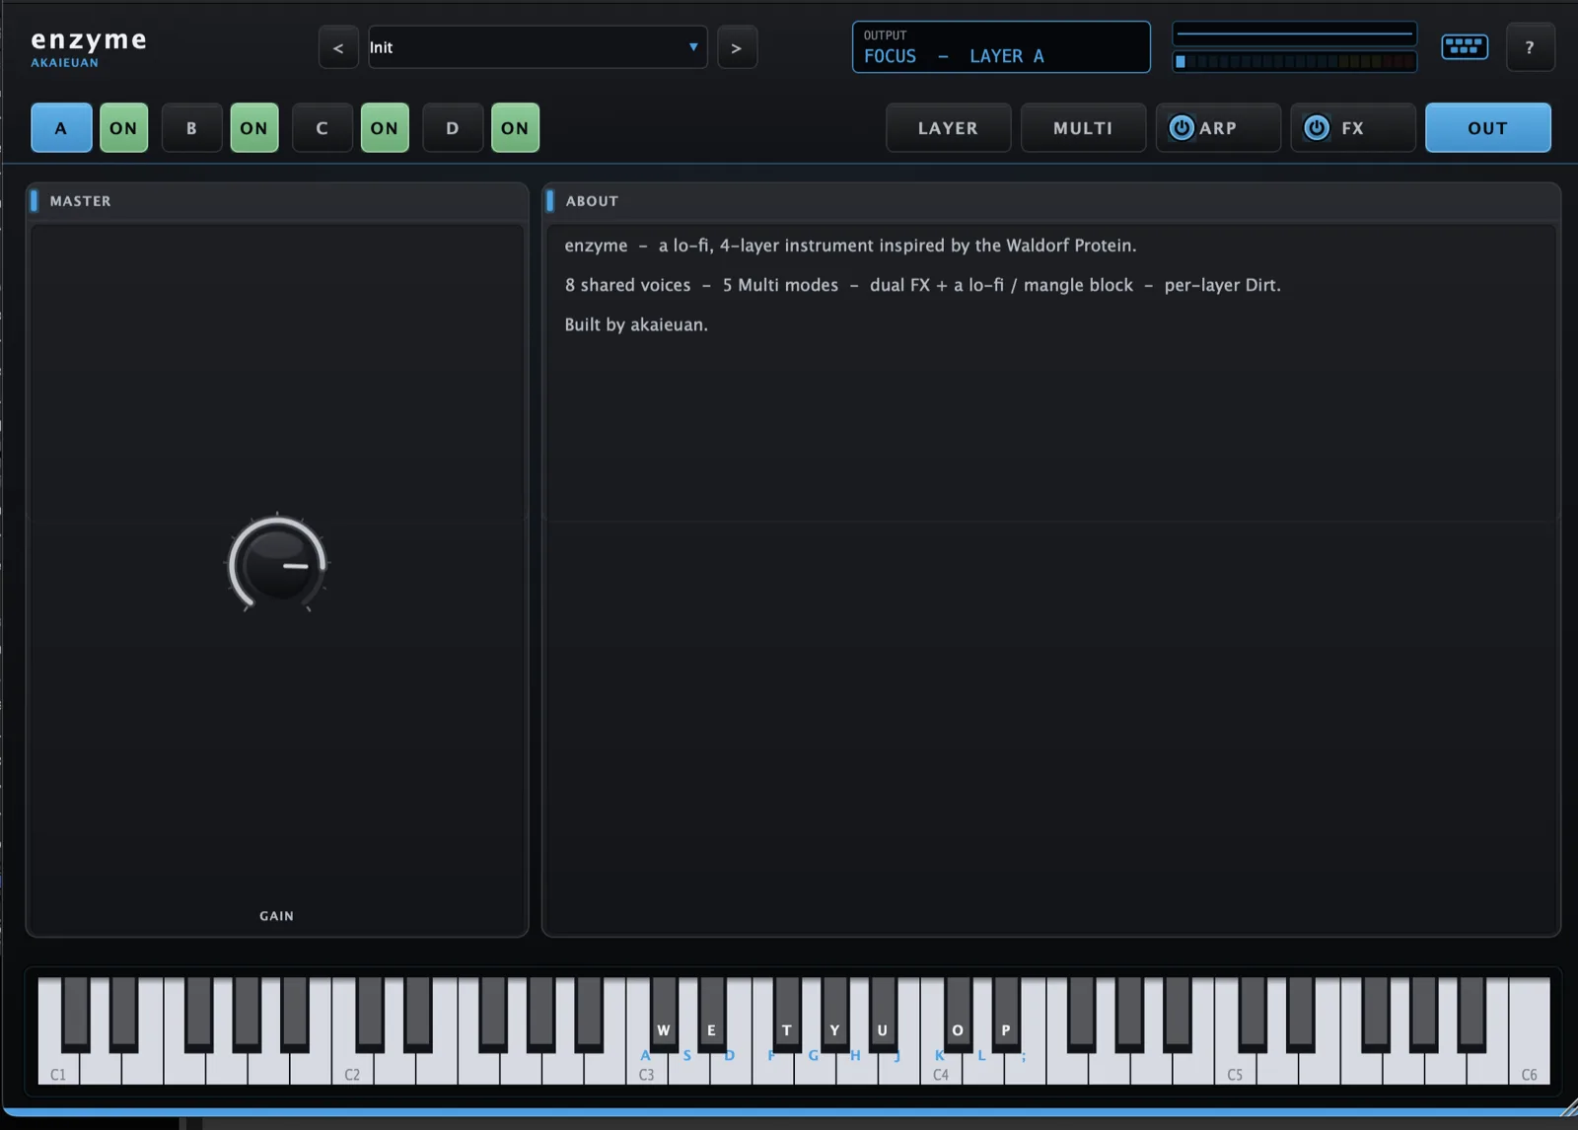Turn off layer D ON toggle
1578x1130 pixels.
tap(515, 127)
